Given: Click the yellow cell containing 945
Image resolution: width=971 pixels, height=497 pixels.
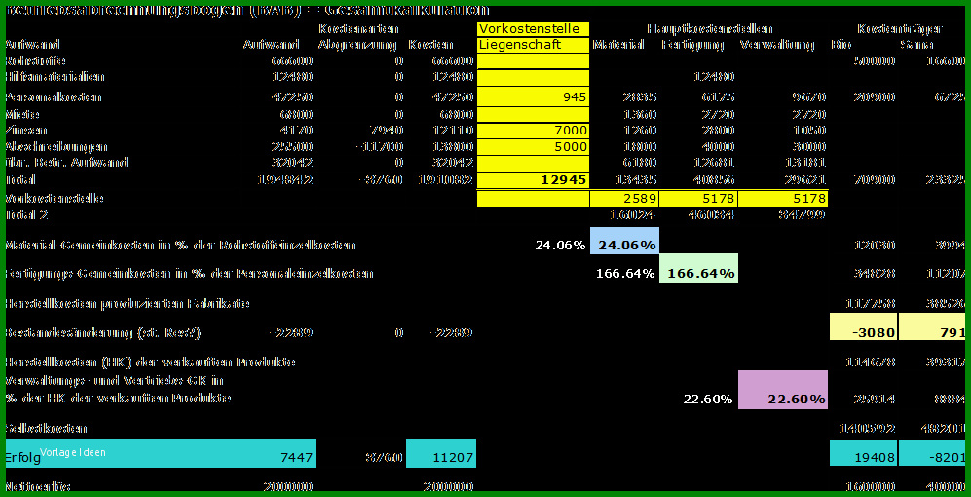Looking at the screenshot, I should (x=533, y=96).
